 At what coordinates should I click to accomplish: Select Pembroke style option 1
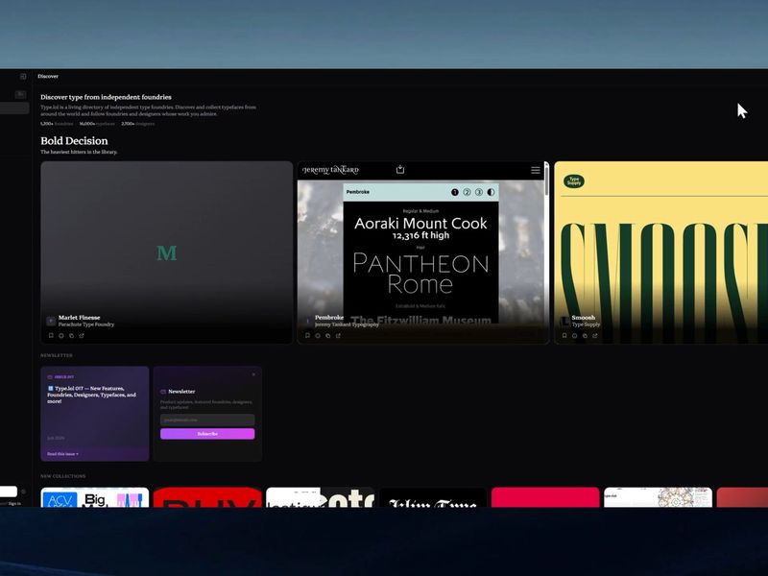pos(455,192)
